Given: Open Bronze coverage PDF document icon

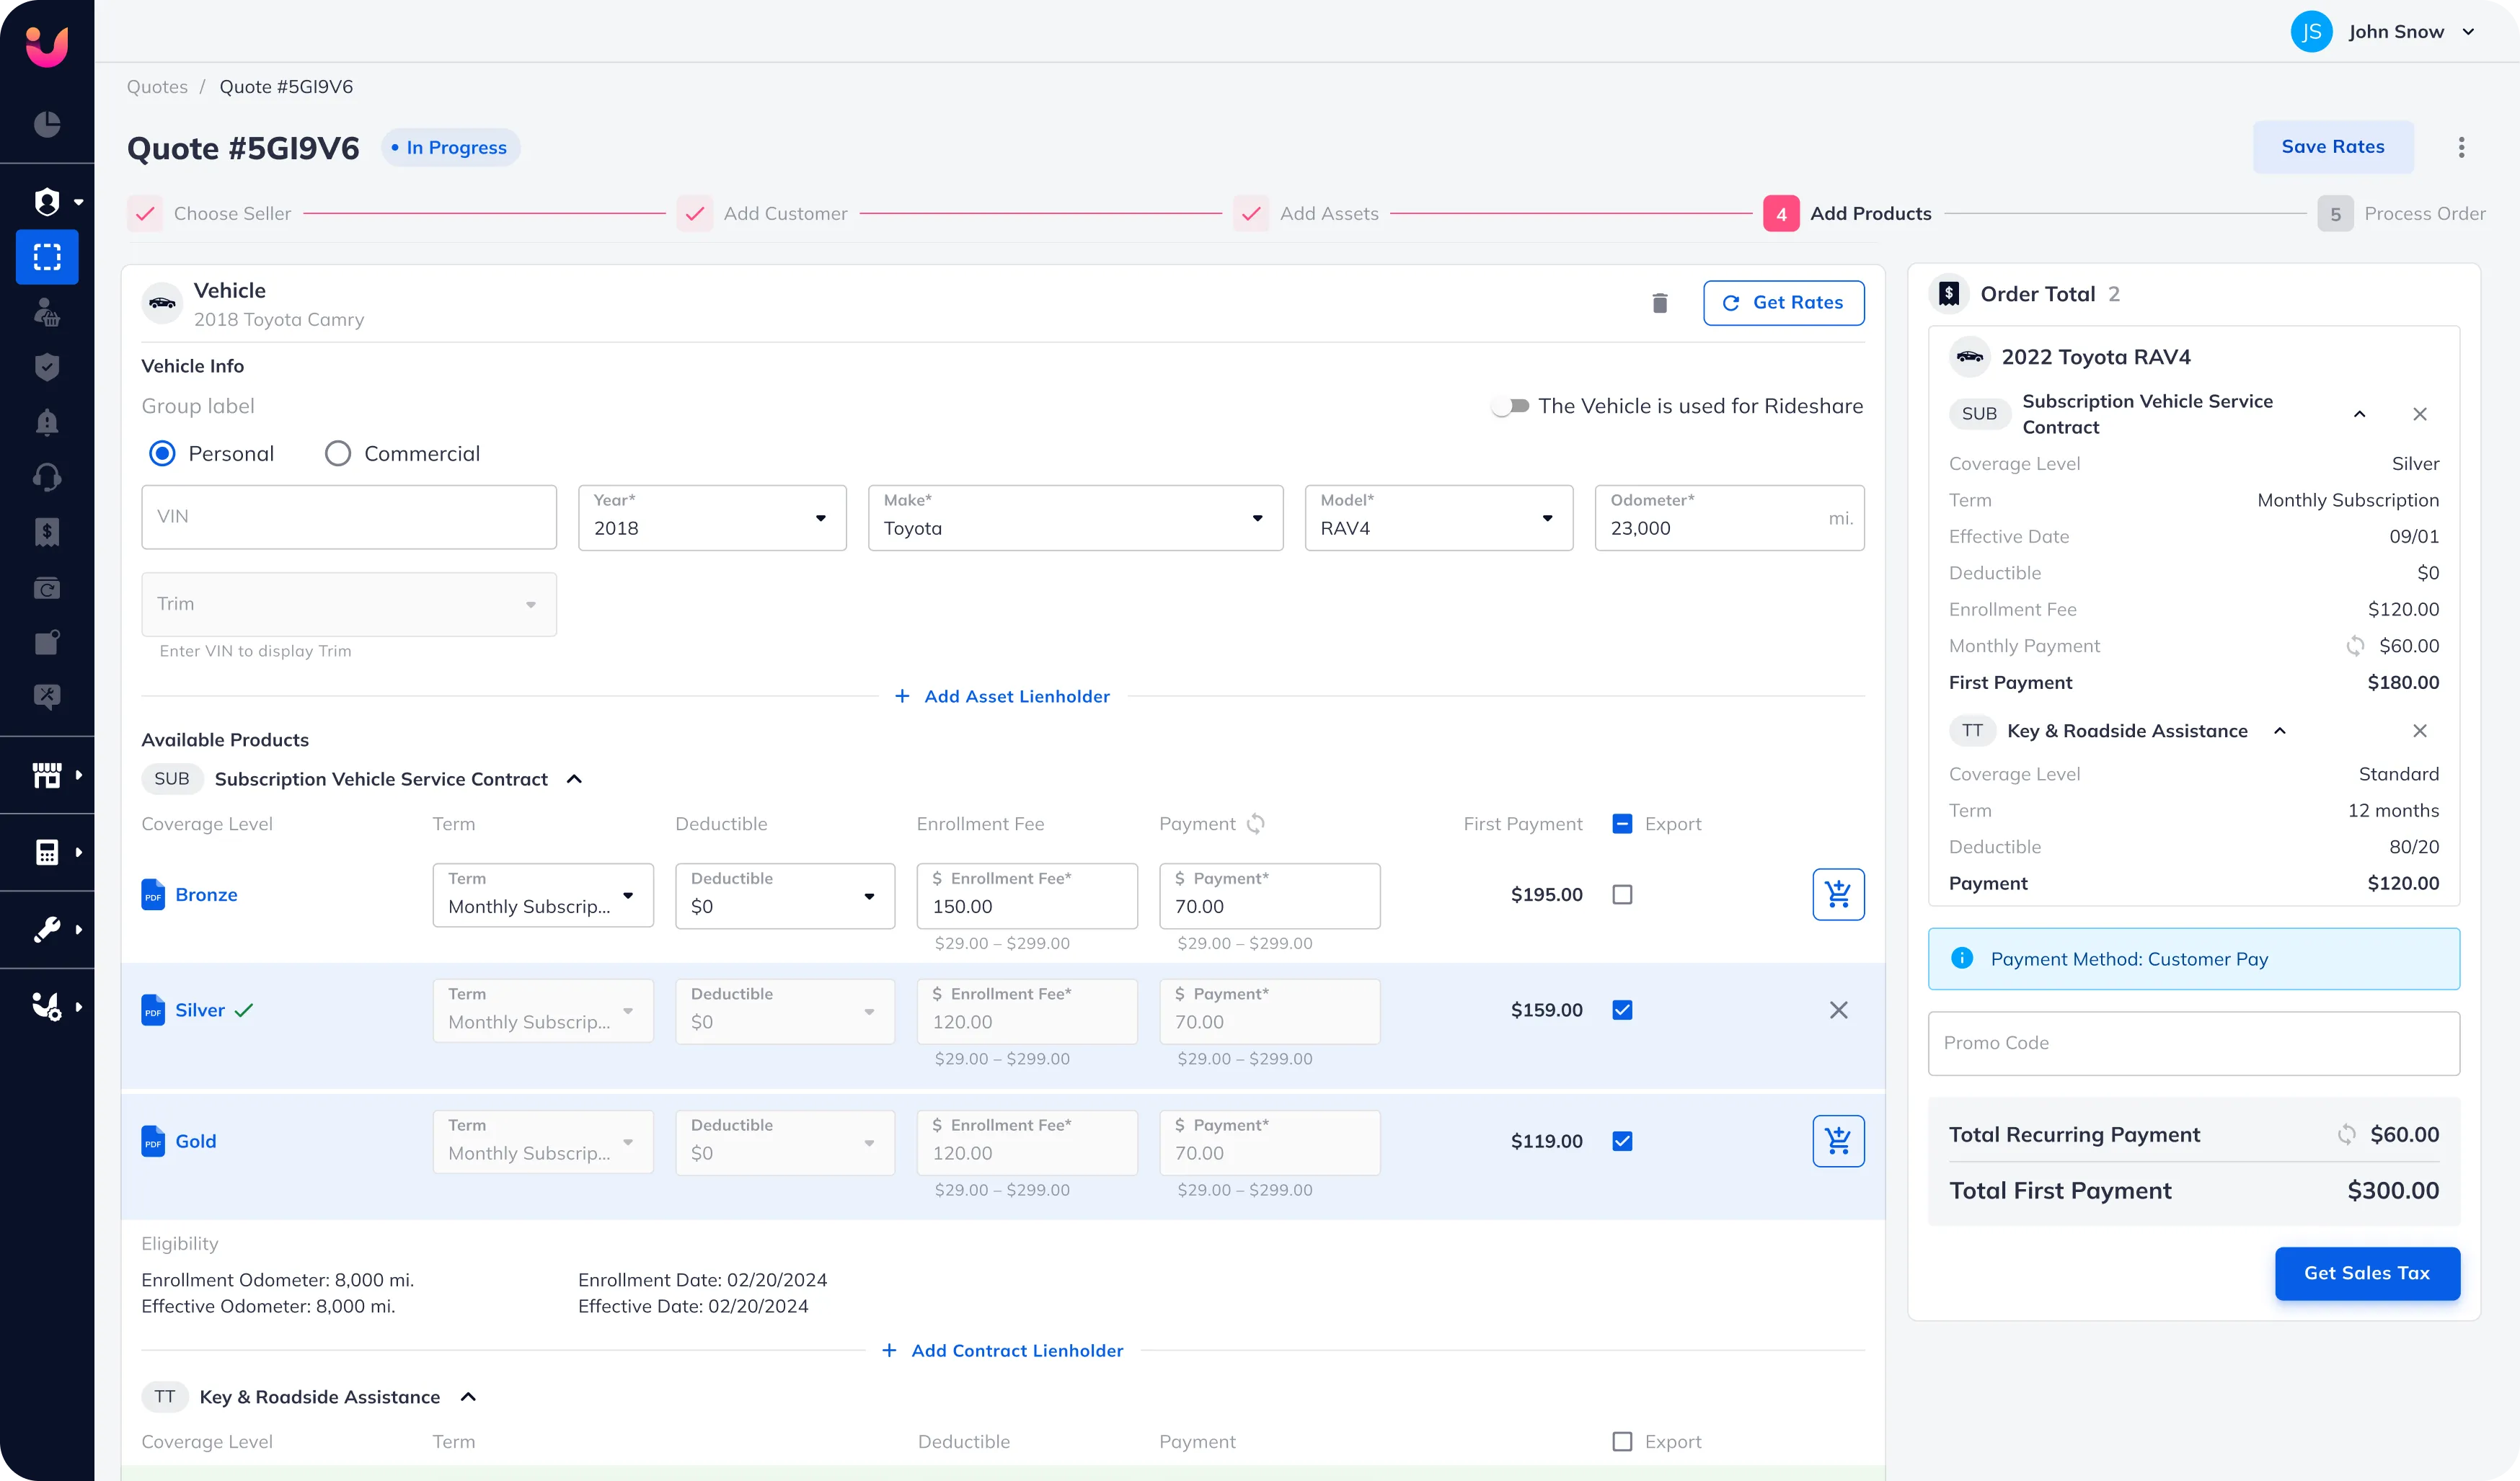Looking at the screenshot, I should coord(153,894).
